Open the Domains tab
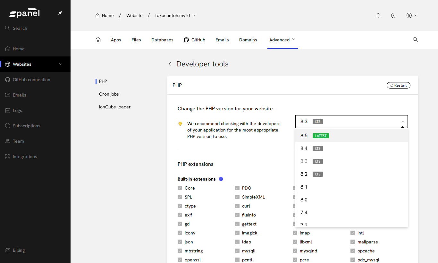 [x=248, y=40]
